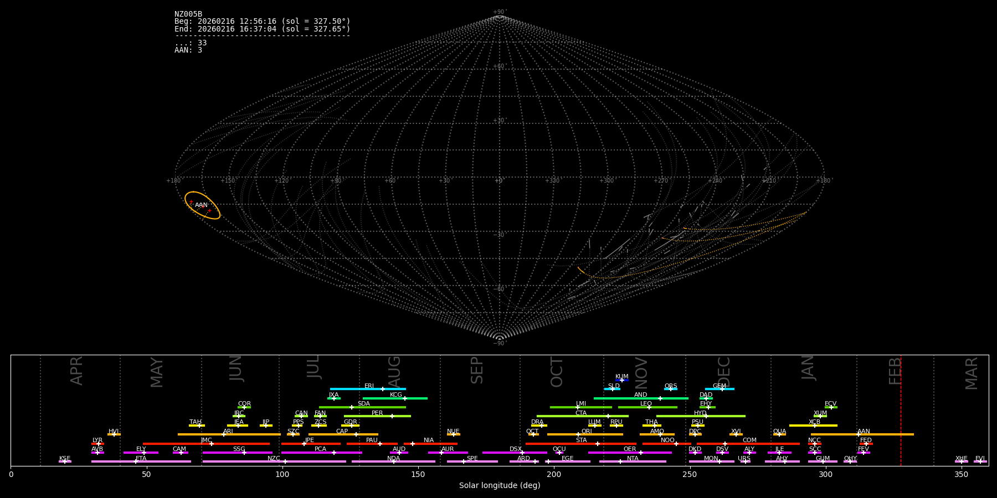Click the LYR shower label
Screen dimensions: 997x498
97,440
